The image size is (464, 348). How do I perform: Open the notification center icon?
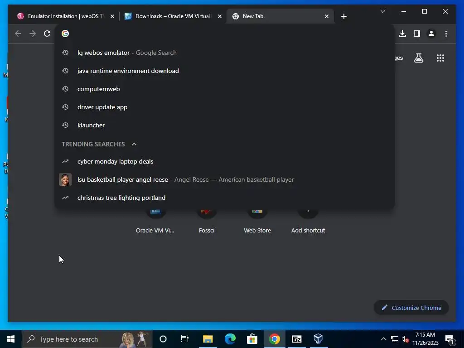[x=449, y=339]
